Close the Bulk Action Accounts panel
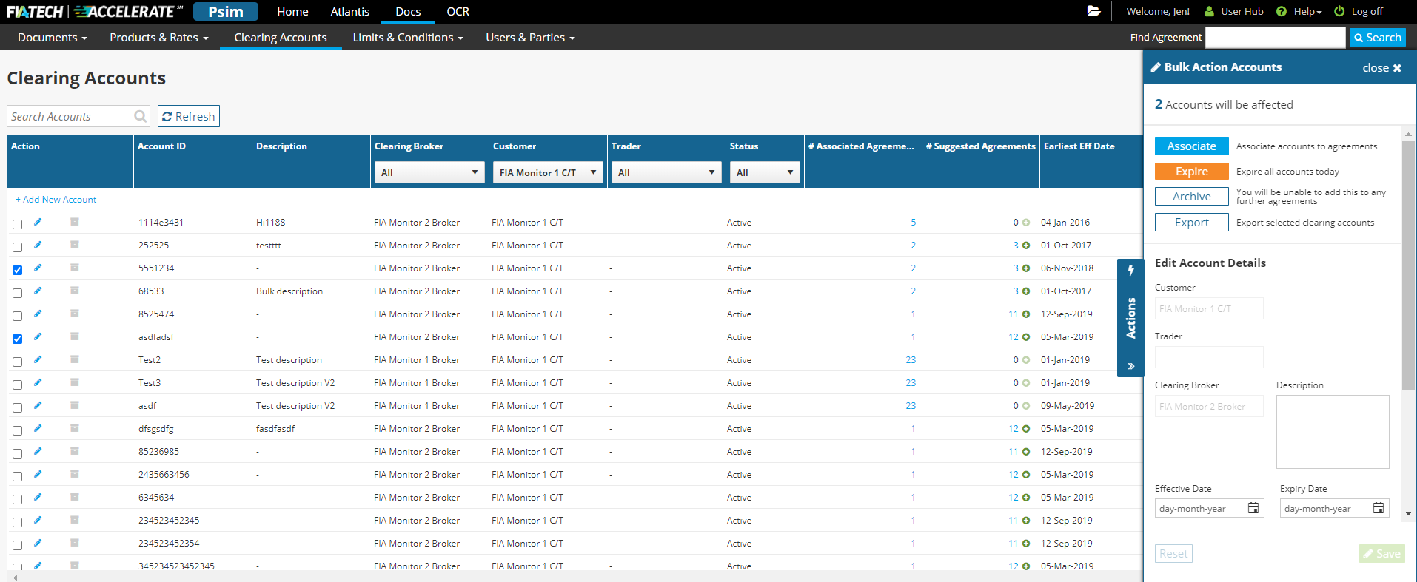The height and width of the screenshot is (582, 1417). point(1381,67)
